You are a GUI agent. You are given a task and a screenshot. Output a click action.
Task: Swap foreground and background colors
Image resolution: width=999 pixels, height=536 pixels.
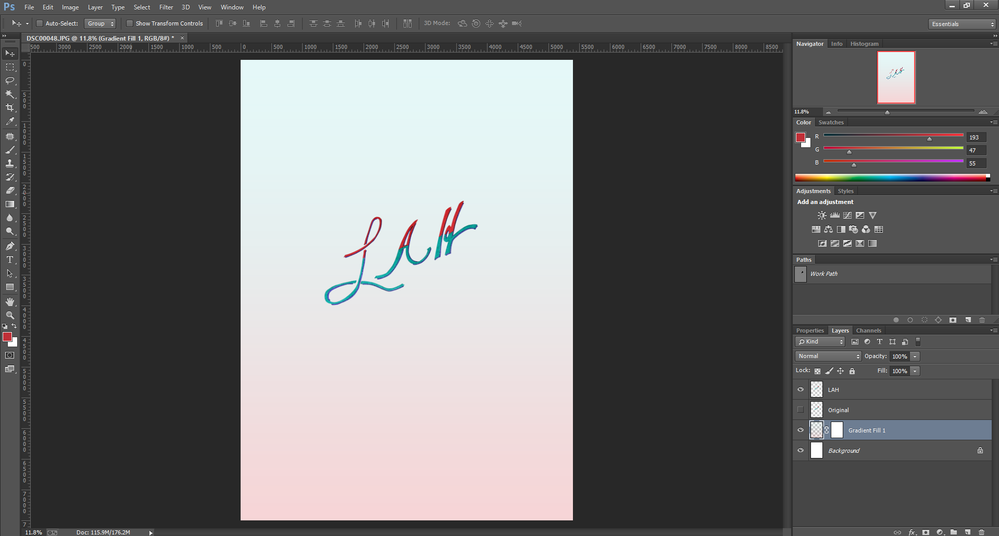15,326
